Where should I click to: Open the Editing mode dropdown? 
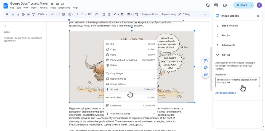(x=188, y=14)
